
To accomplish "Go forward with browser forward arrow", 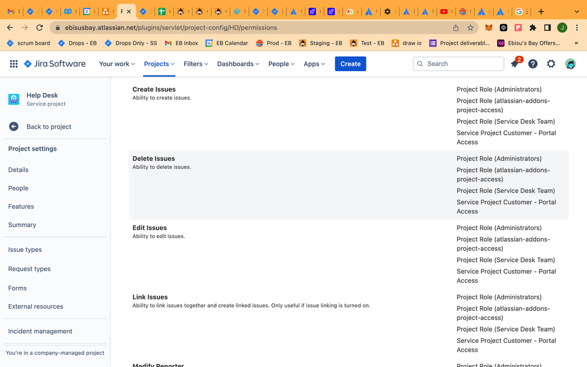I will [25, 27].
